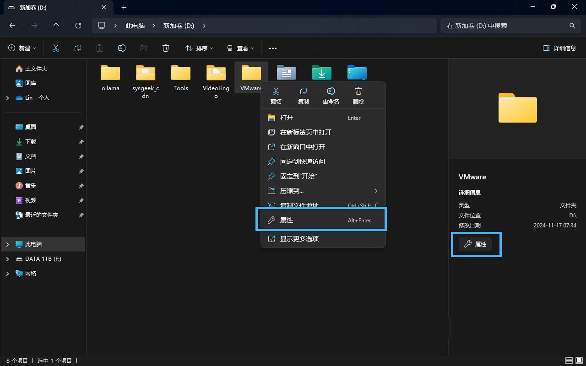586x366 pixels.
Task: Toggle the 详细信息 pane at top right
Action: click(559, 48)
